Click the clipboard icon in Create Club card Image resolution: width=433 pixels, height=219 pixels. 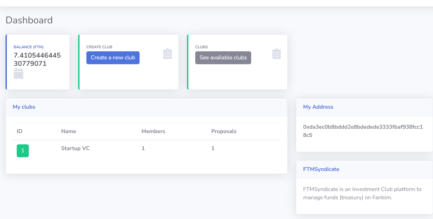point(167,54)
